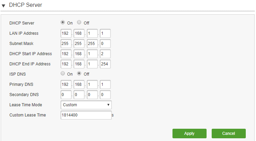This screenshot has height=141, width=256.
Task: Click DHCP Start IP last octet field
Action: click(x=105, y=54)
